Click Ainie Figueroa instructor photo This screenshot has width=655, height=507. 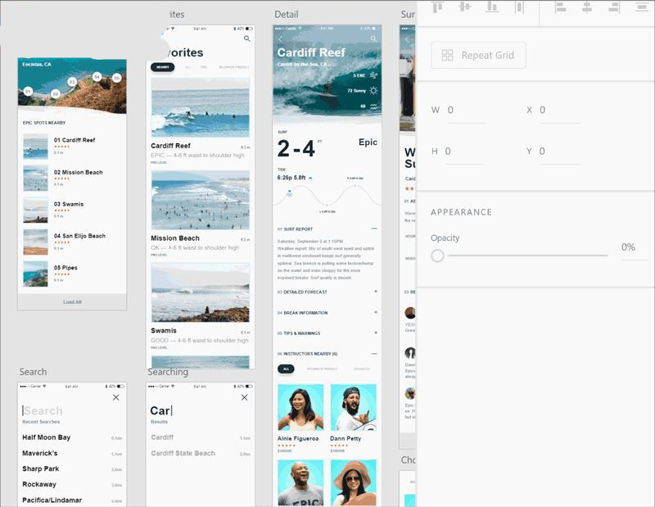pyautogui.click(x=300, y=408)
